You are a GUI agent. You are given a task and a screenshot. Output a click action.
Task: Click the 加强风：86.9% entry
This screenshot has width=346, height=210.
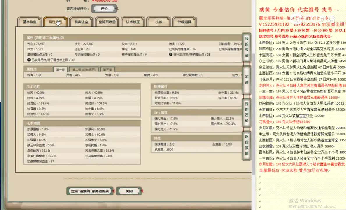point(95,129)
